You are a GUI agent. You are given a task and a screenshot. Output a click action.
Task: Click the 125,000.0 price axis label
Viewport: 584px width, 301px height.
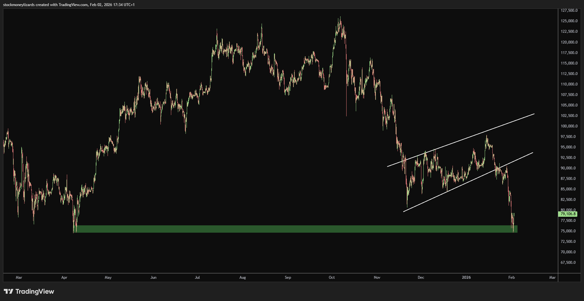click(x=569, y=21)
